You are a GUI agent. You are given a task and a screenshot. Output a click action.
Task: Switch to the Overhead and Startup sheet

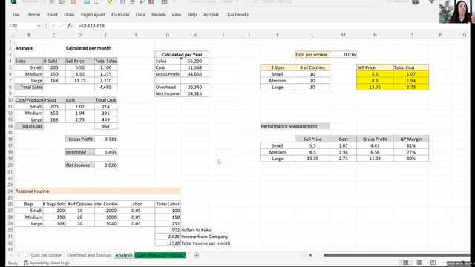(x=89, y=255)
